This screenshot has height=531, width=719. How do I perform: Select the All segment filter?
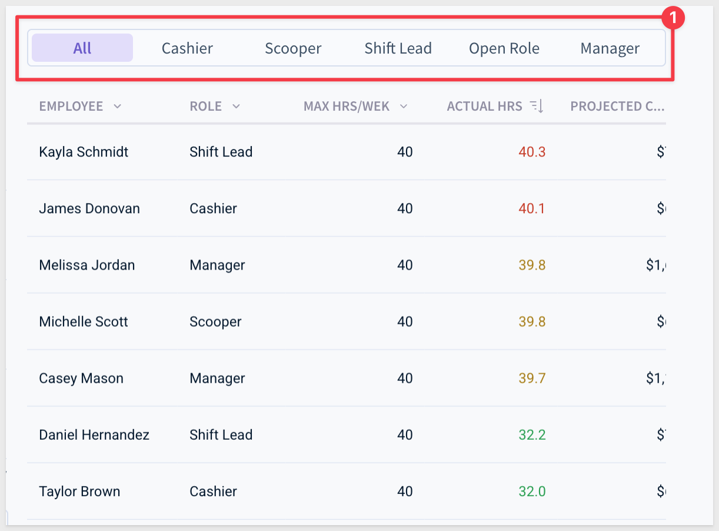(x=82, y=48)
